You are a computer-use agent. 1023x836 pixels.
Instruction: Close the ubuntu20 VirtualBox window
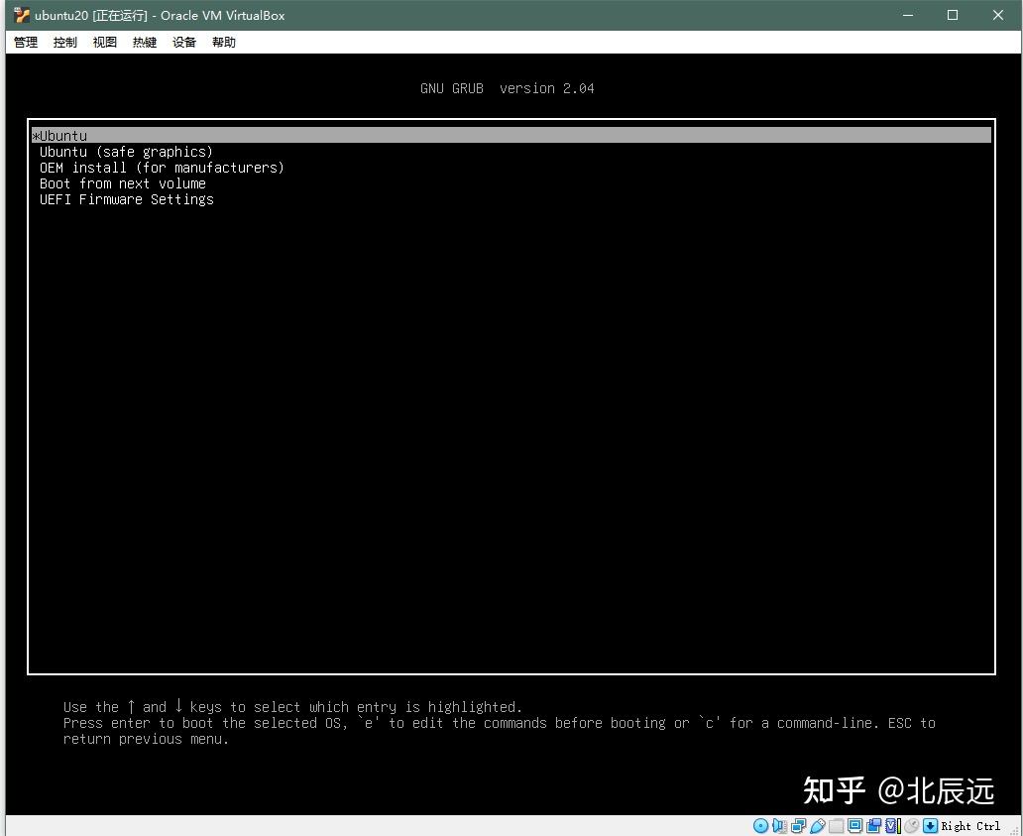(998, 15)
